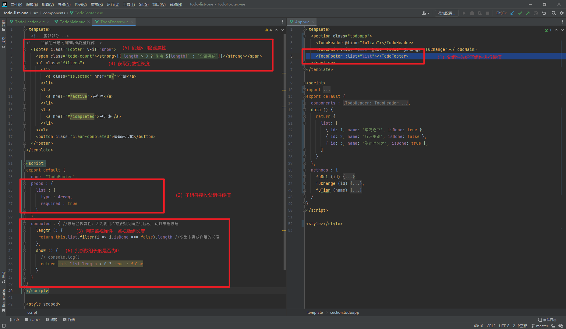Screen dimensions: 566x329
Task: Expand folded fuDel method in App.vue
Action: coord(349,177)
